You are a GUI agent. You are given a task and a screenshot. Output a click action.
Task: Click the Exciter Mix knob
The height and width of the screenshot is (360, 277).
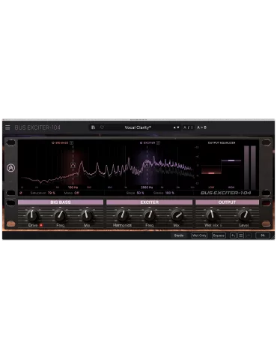point(177,215)
